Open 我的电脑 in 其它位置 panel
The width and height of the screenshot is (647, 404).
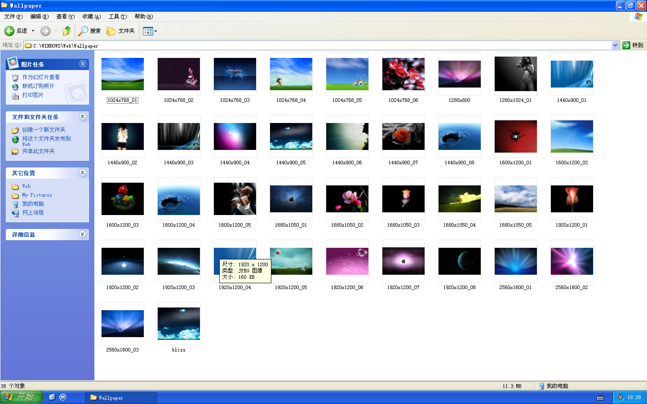coord(33,204)
